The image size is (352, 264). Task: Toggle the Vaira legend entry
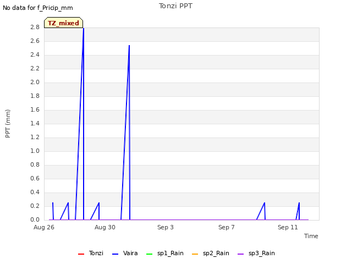[125, 253]
